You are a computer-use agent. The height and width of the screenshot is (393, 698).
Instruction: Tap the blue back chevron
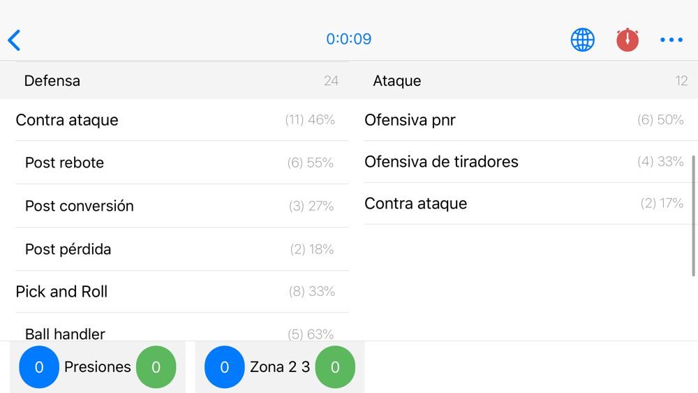coord(14,40)
